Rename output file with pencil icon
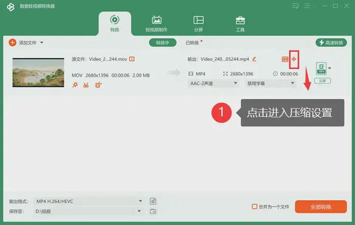The width and height of the screenshot is (355, 225). 254,59
